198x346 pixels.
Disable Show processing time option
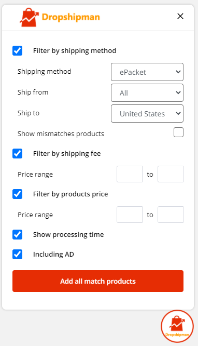coord(18,235)
